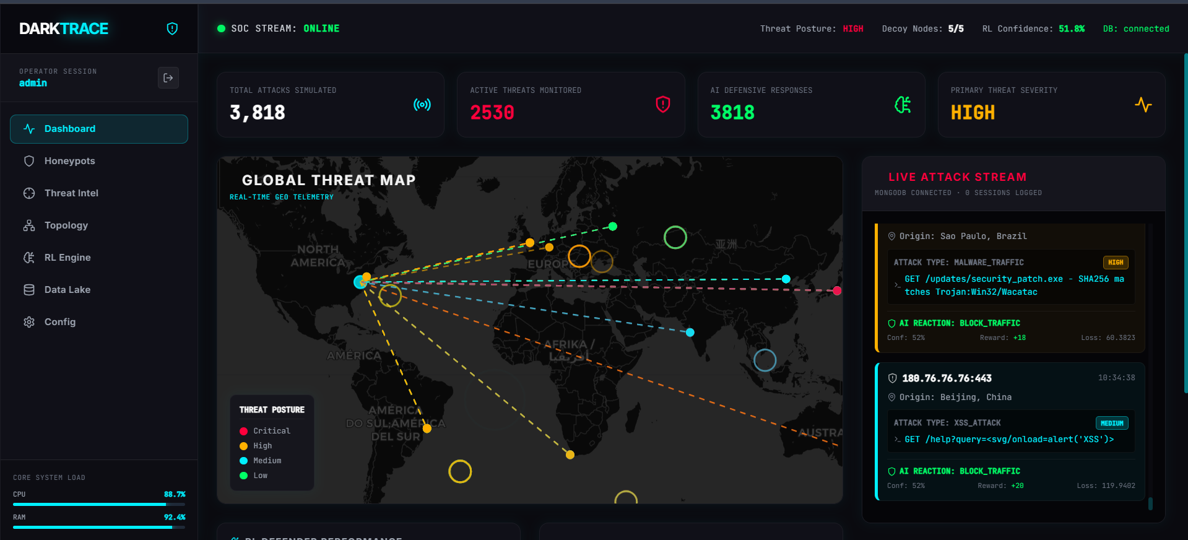This screenshot has width=1188, height=540.
Task: Click the broadcast icon on Total Attacks card
Action: coord(422,105)
